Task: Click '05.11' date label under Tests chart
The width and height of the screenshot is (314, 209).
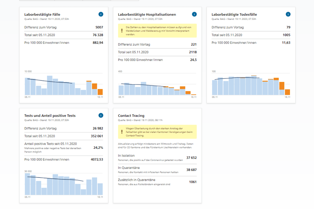Action: pos(27,197)
